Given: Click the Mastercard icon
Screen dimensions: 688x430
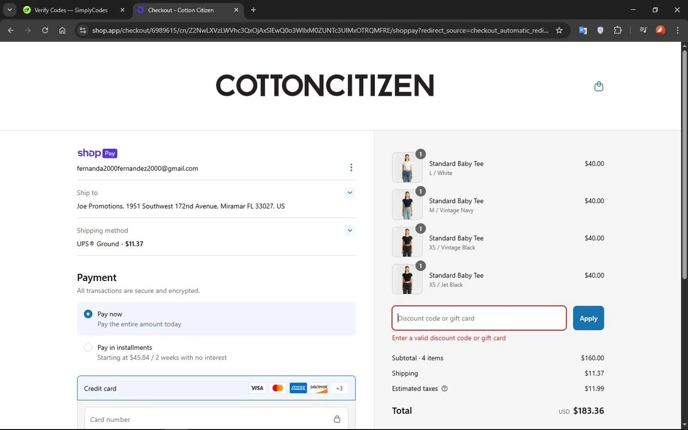Looking at the screenshot, I should point(277,388).
